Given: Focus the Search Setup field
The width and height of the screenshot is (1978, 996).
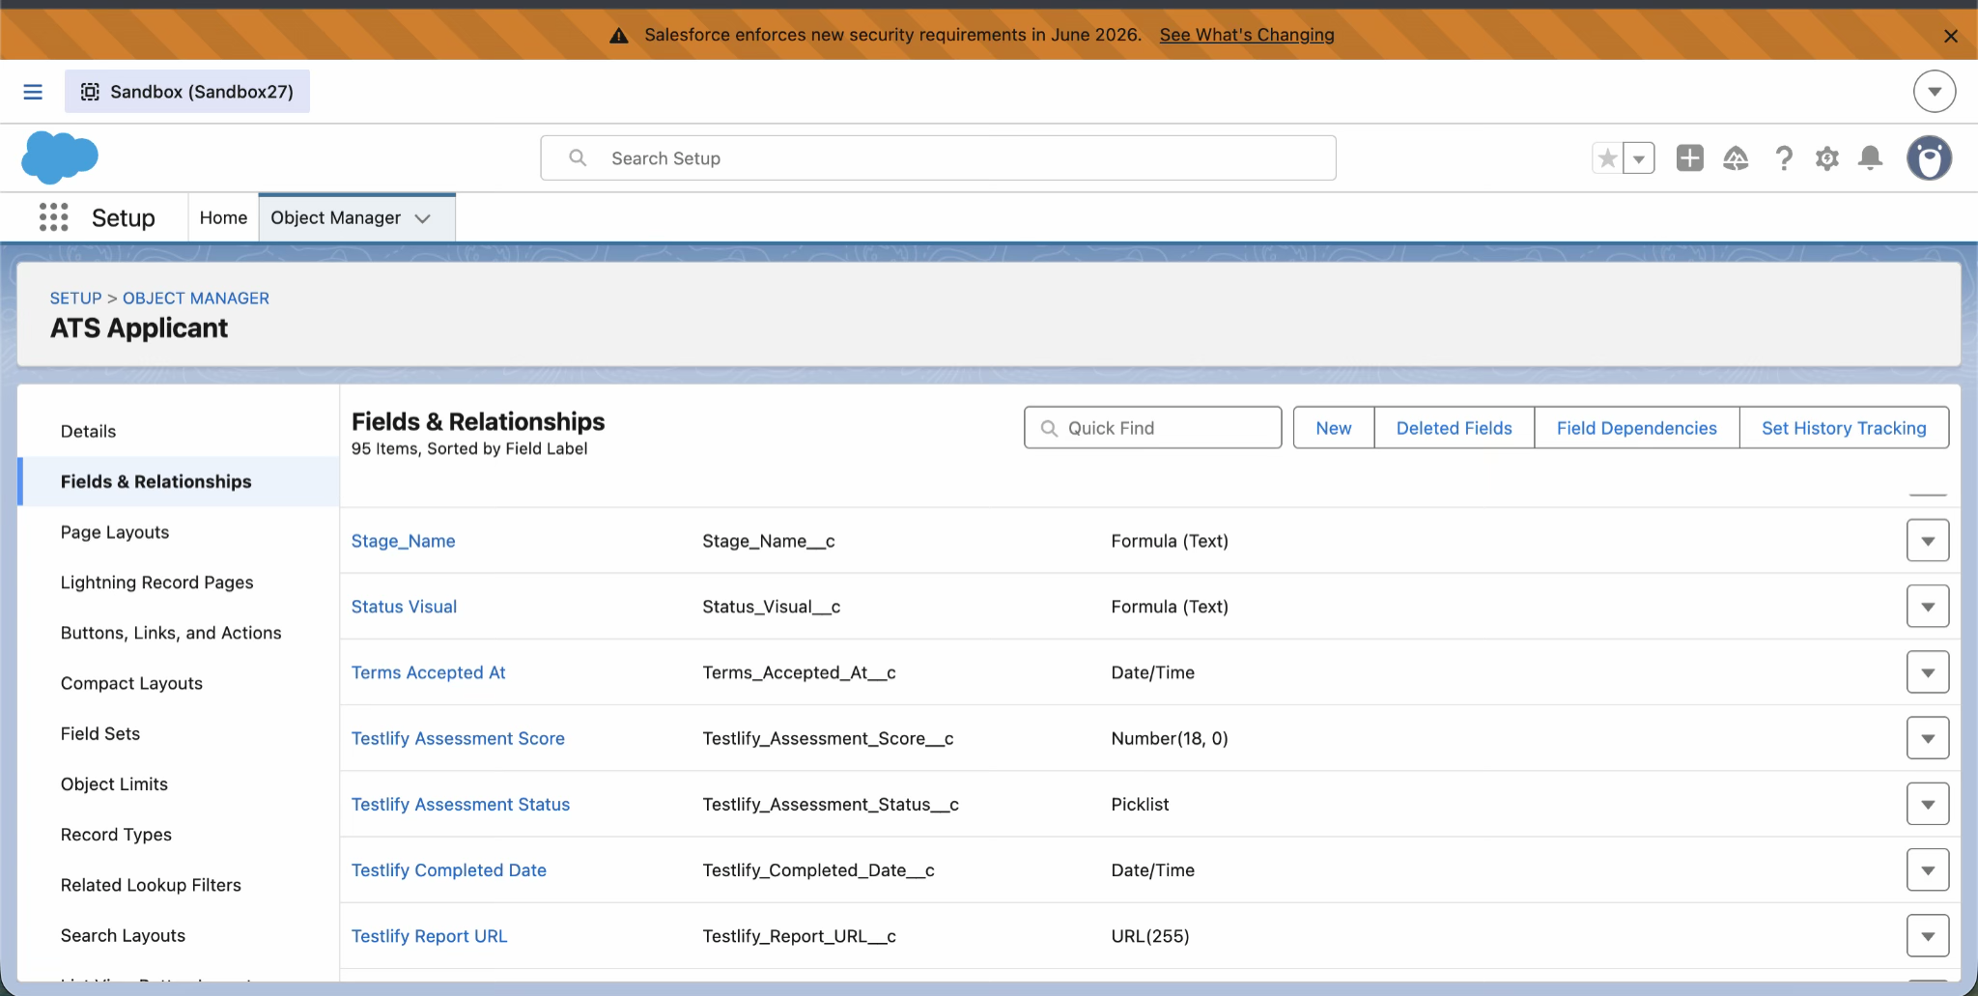Looking at the screenshot, I should tap(938, 157).
